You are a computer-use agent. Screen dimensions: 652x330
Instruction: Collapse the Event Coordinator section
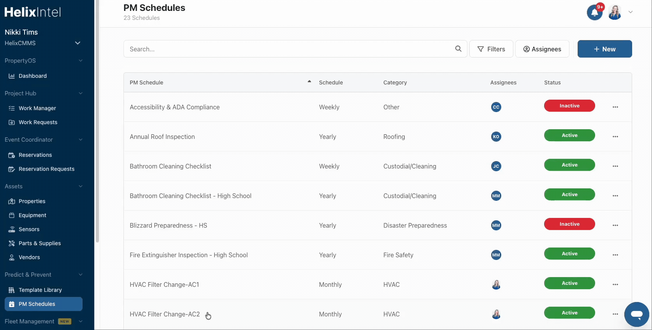click(81, 140)
